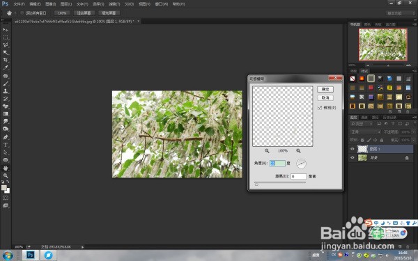Screen dimensions: 418x261
Task: Open blend mode dropdown in Layers panel
Action: coord(365,132)
